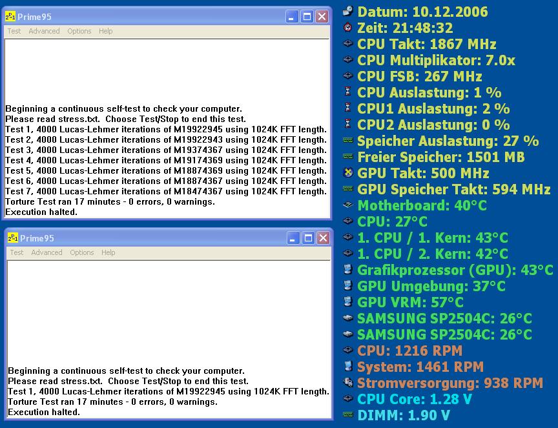Select 'CPU Takt: 1867 MHz' text

(427, 44)
